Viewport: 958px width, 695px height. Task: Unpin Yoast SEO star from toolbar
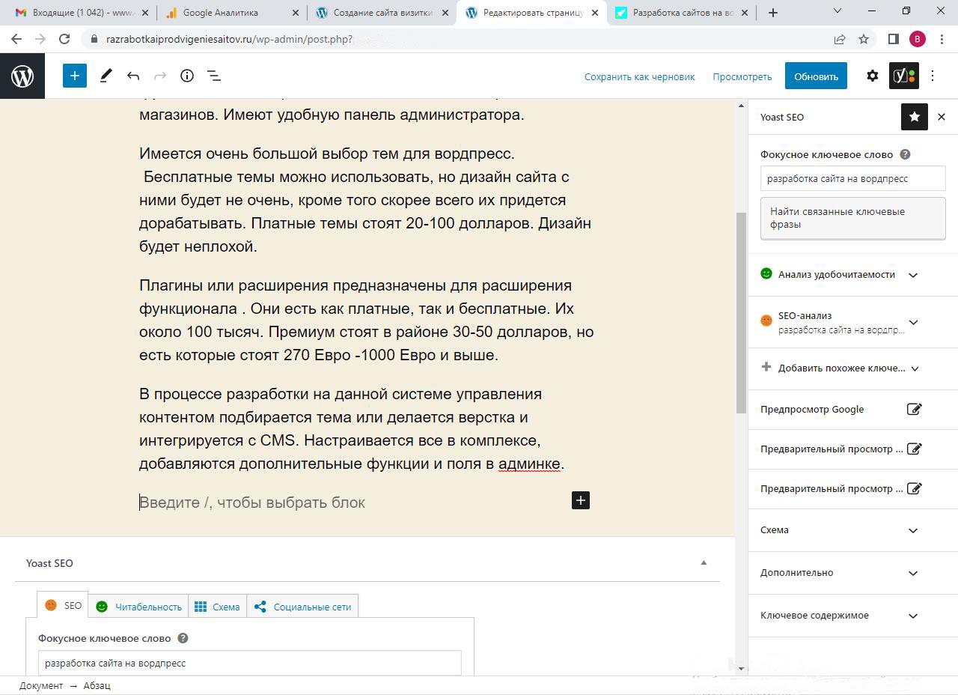point(914,117)
